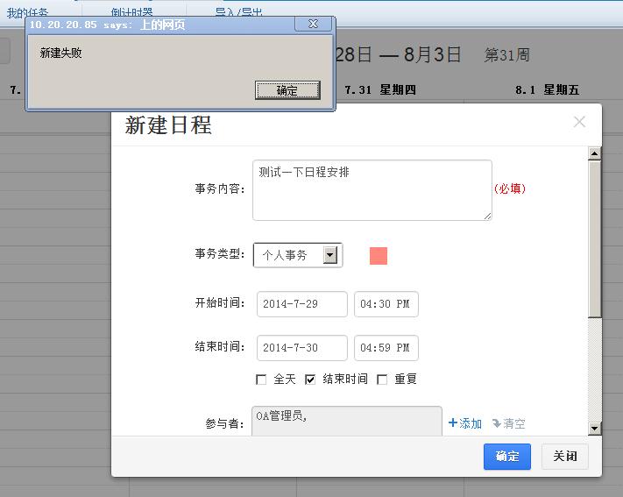Switch to the 我的任务 tab
Viewport: 623px width, 497px height.
[x=27, y=12]
